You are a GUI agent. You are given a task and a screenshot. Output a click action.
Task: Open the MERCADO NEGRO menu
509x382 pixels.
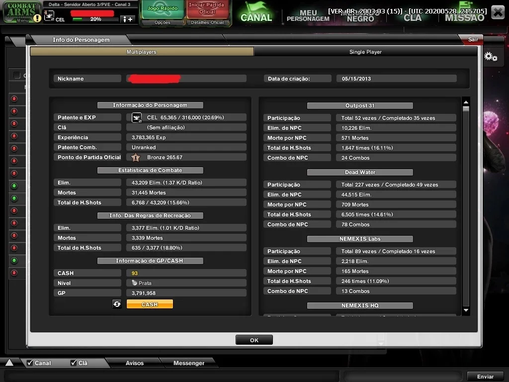pyautogui.click(x=360, y=15)
